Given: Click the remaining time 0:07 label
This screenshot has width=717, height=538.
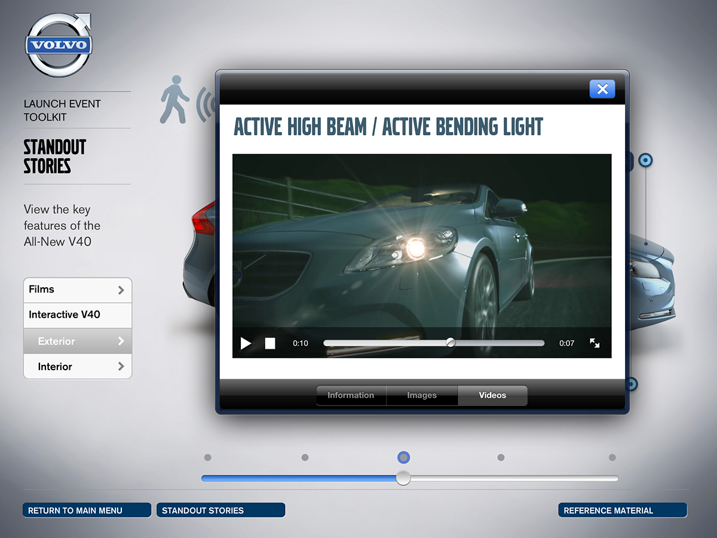Looking at the screenshot, I should 566,343.
